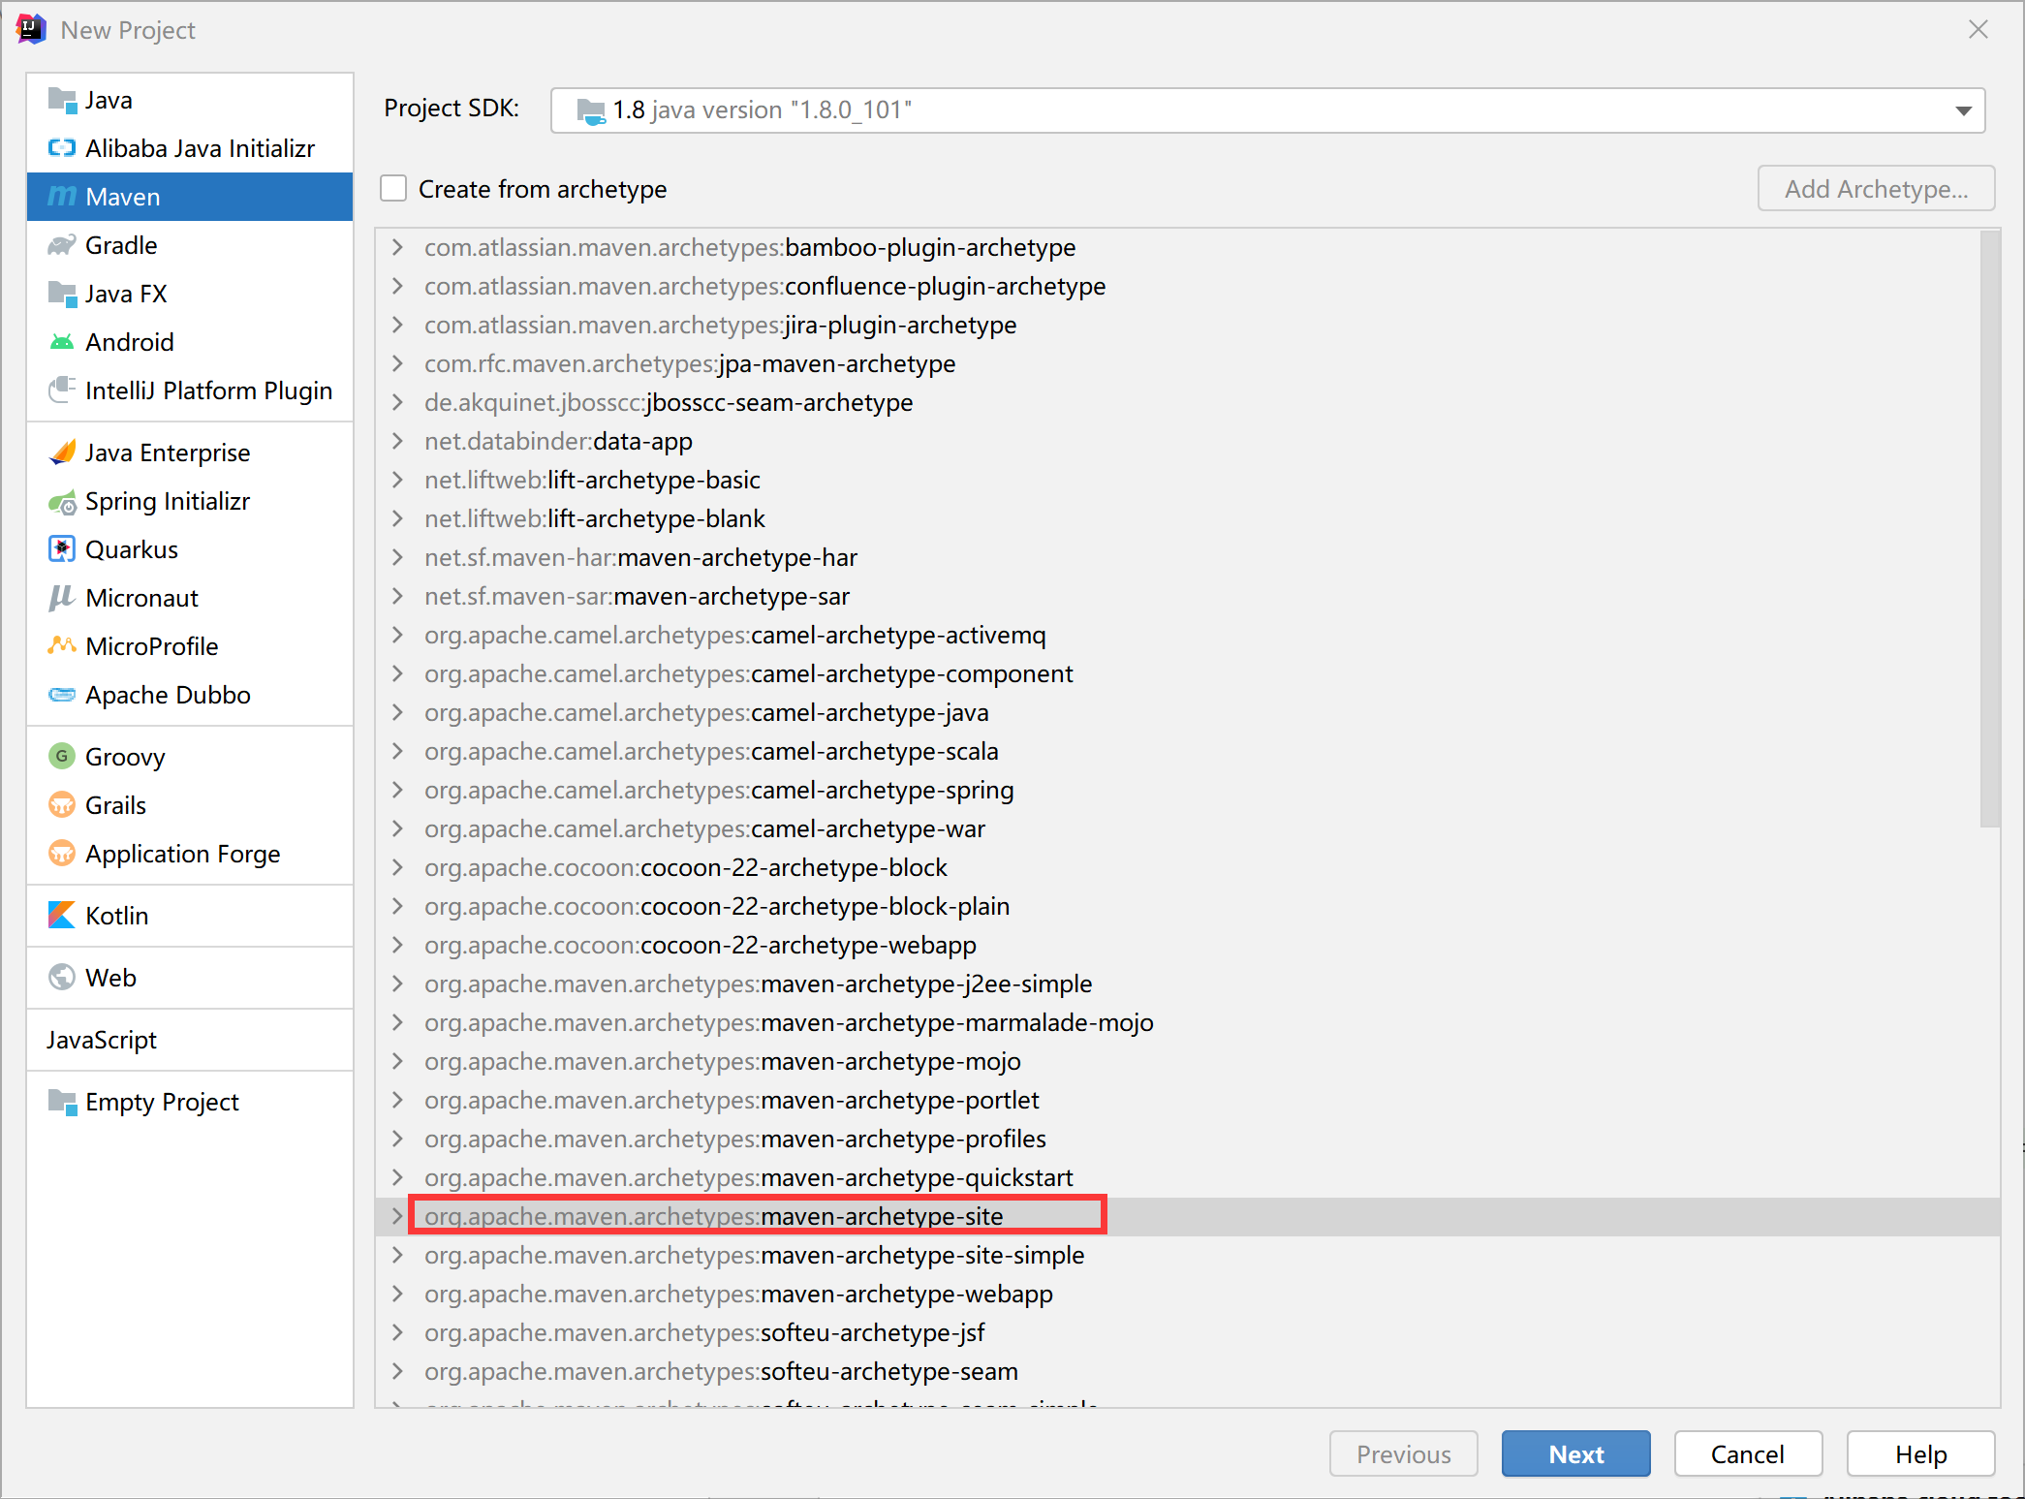Click the Kotlin logo icon

(62, 916)
